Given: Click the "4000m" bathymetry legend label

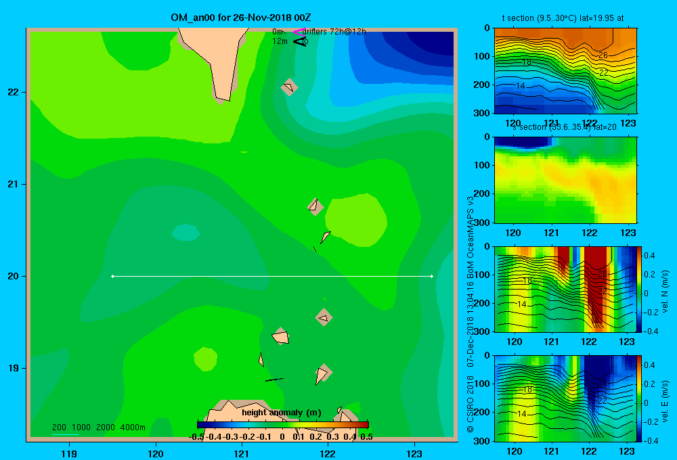Looking at the screenshot, I should (x=133, y=428).
